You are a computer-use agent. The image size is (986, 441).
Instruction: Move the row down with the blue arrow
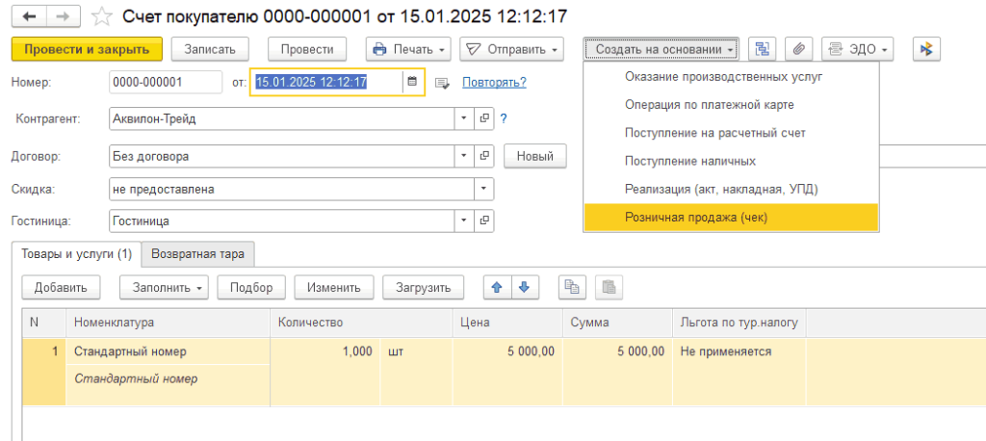523,287
